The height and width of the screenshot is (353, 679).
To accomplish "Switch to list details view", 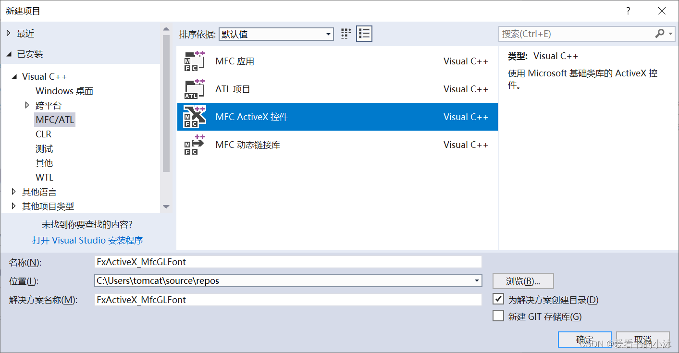I will coord(364,34).
